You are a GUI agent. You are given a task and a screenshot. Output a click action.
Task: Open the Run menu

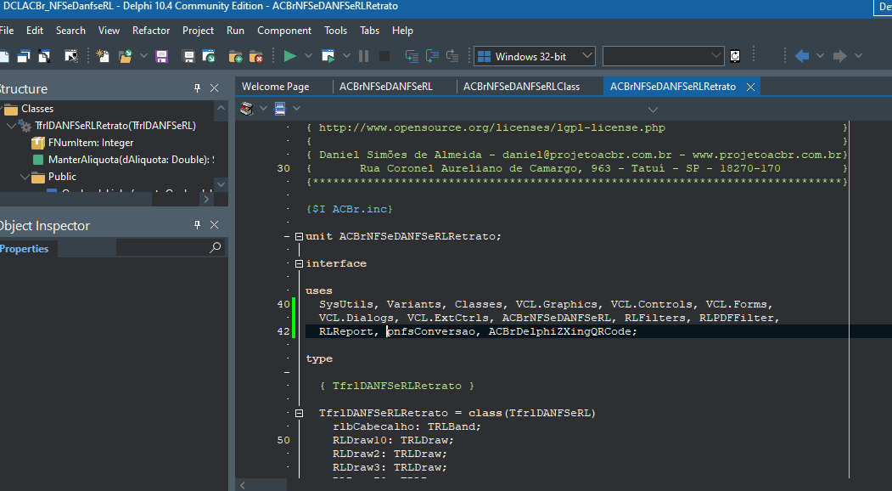pyautogui.click(x=235, y=31)
